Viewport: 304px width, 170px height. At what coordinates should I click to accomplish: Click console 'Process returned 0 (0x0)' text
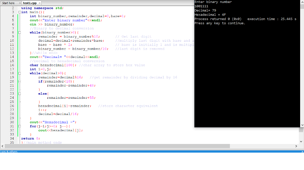coord(218,19)
